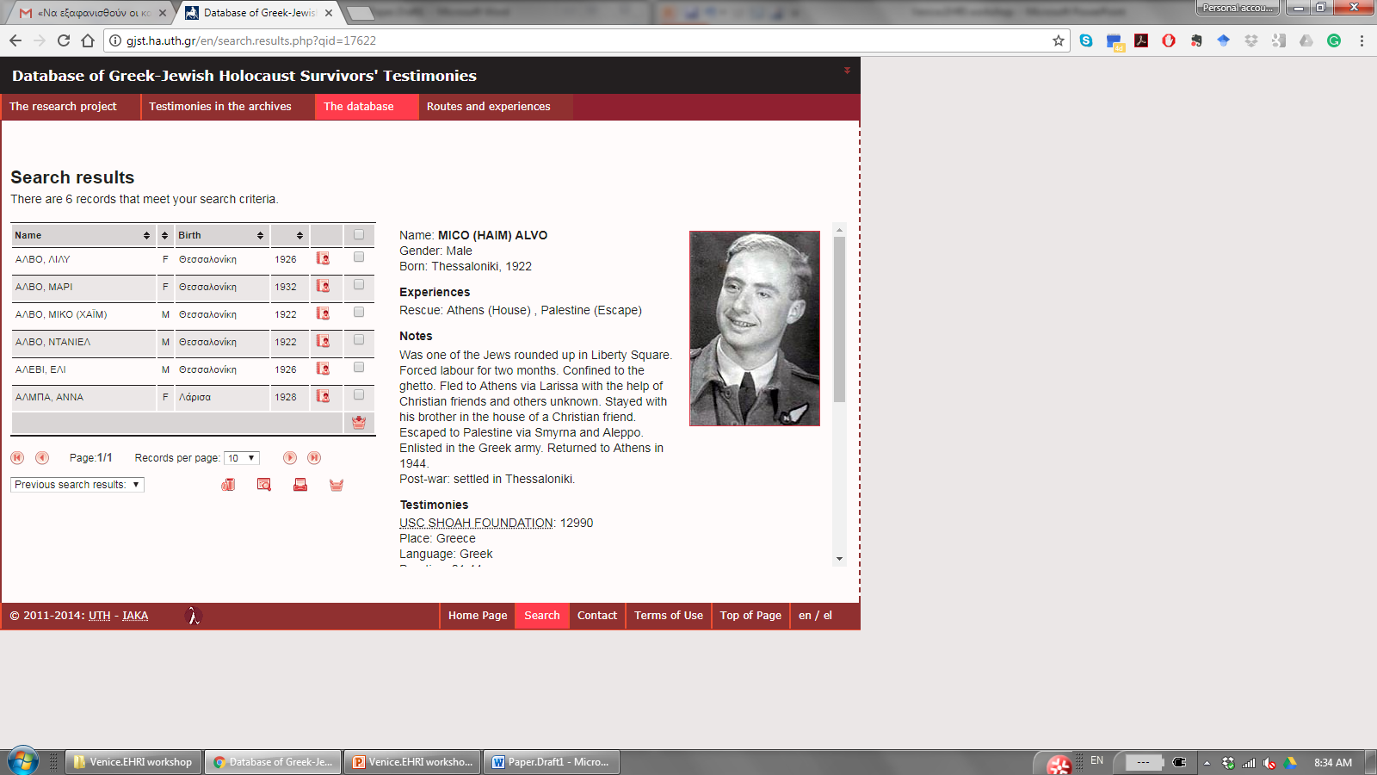Open Terms of Use link
Screen dimensions: 1377x775
(x=669, y=616)
